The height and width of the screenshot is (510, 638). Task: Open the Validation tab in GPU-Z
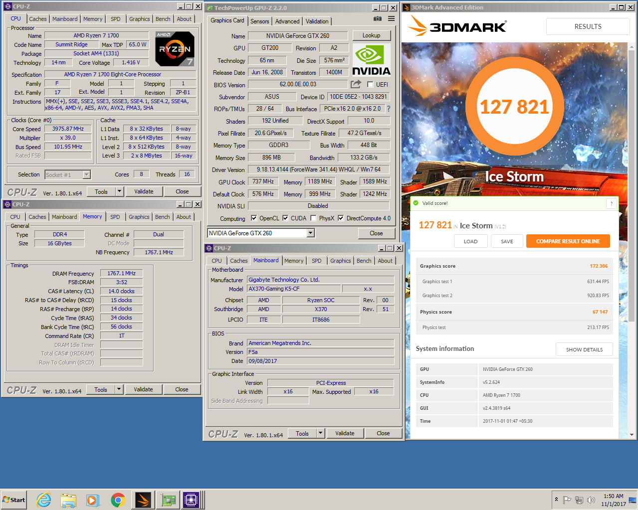coord(317,21)
